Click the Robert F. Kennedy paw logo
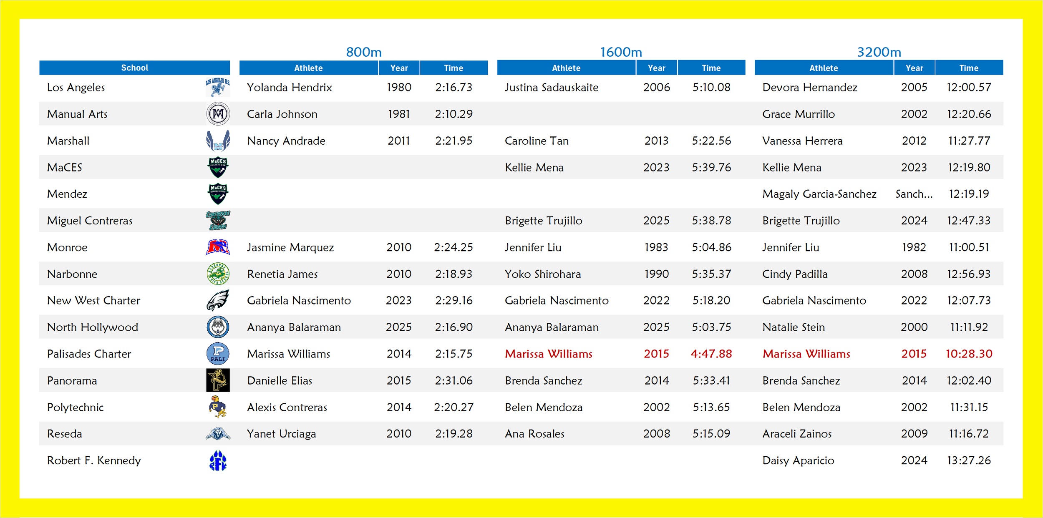1043x518 pixels. (218, 460)
